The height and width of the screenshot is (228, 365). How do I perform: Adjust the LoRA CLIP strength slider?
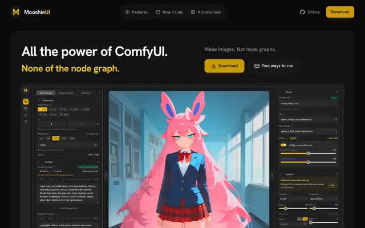coord(308,162)
